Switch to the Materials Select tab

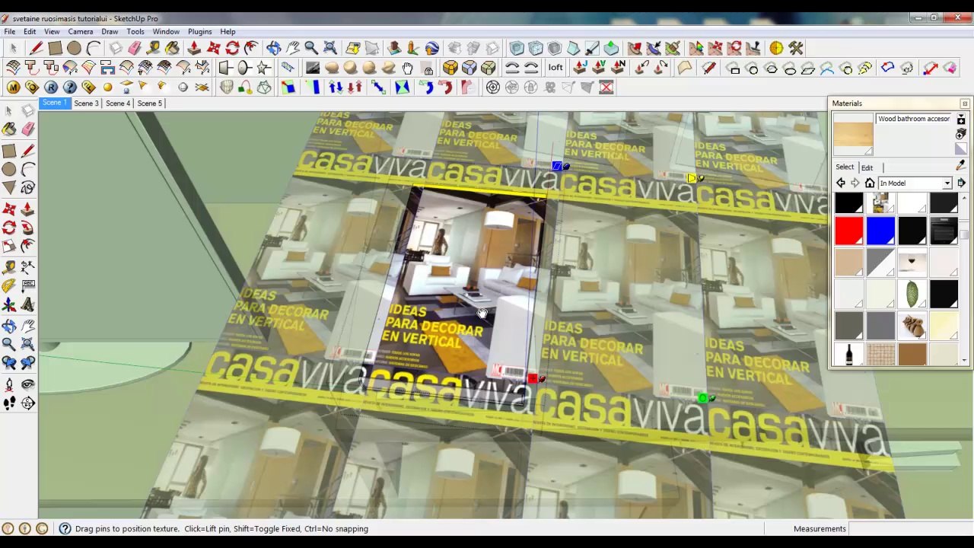pyautogui.click(x=845, y=167)
